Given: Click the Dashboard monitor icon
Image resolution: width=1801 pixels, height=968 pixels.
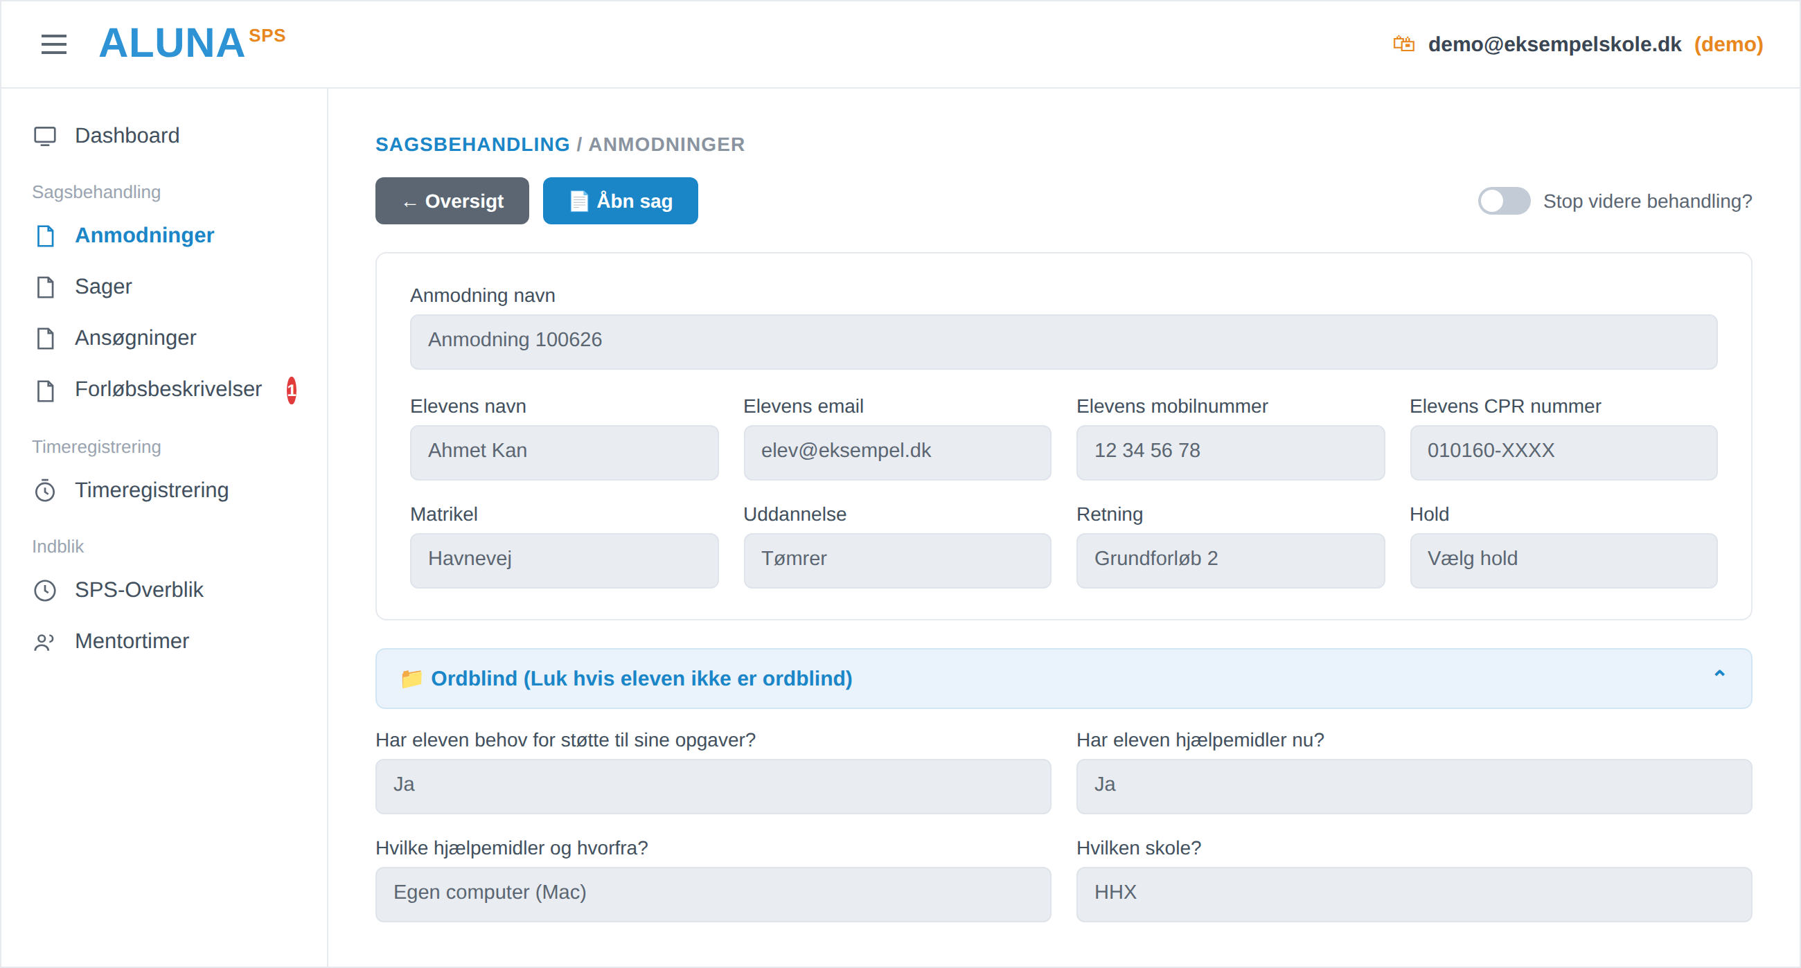Looking at the screenshot, I should [46, 136].
